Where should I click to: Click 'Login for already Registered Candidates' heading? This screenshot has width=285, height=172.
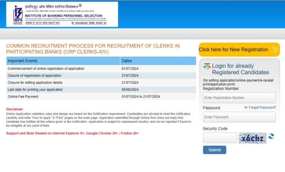pos(240,69)
